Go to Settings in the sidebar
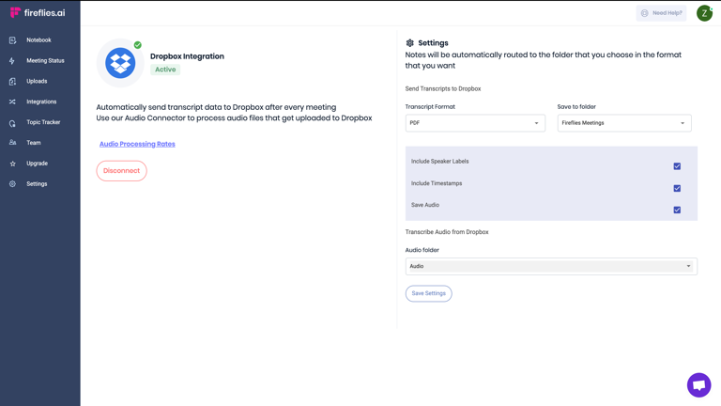721x406 pixels. [x=37, y=184]
